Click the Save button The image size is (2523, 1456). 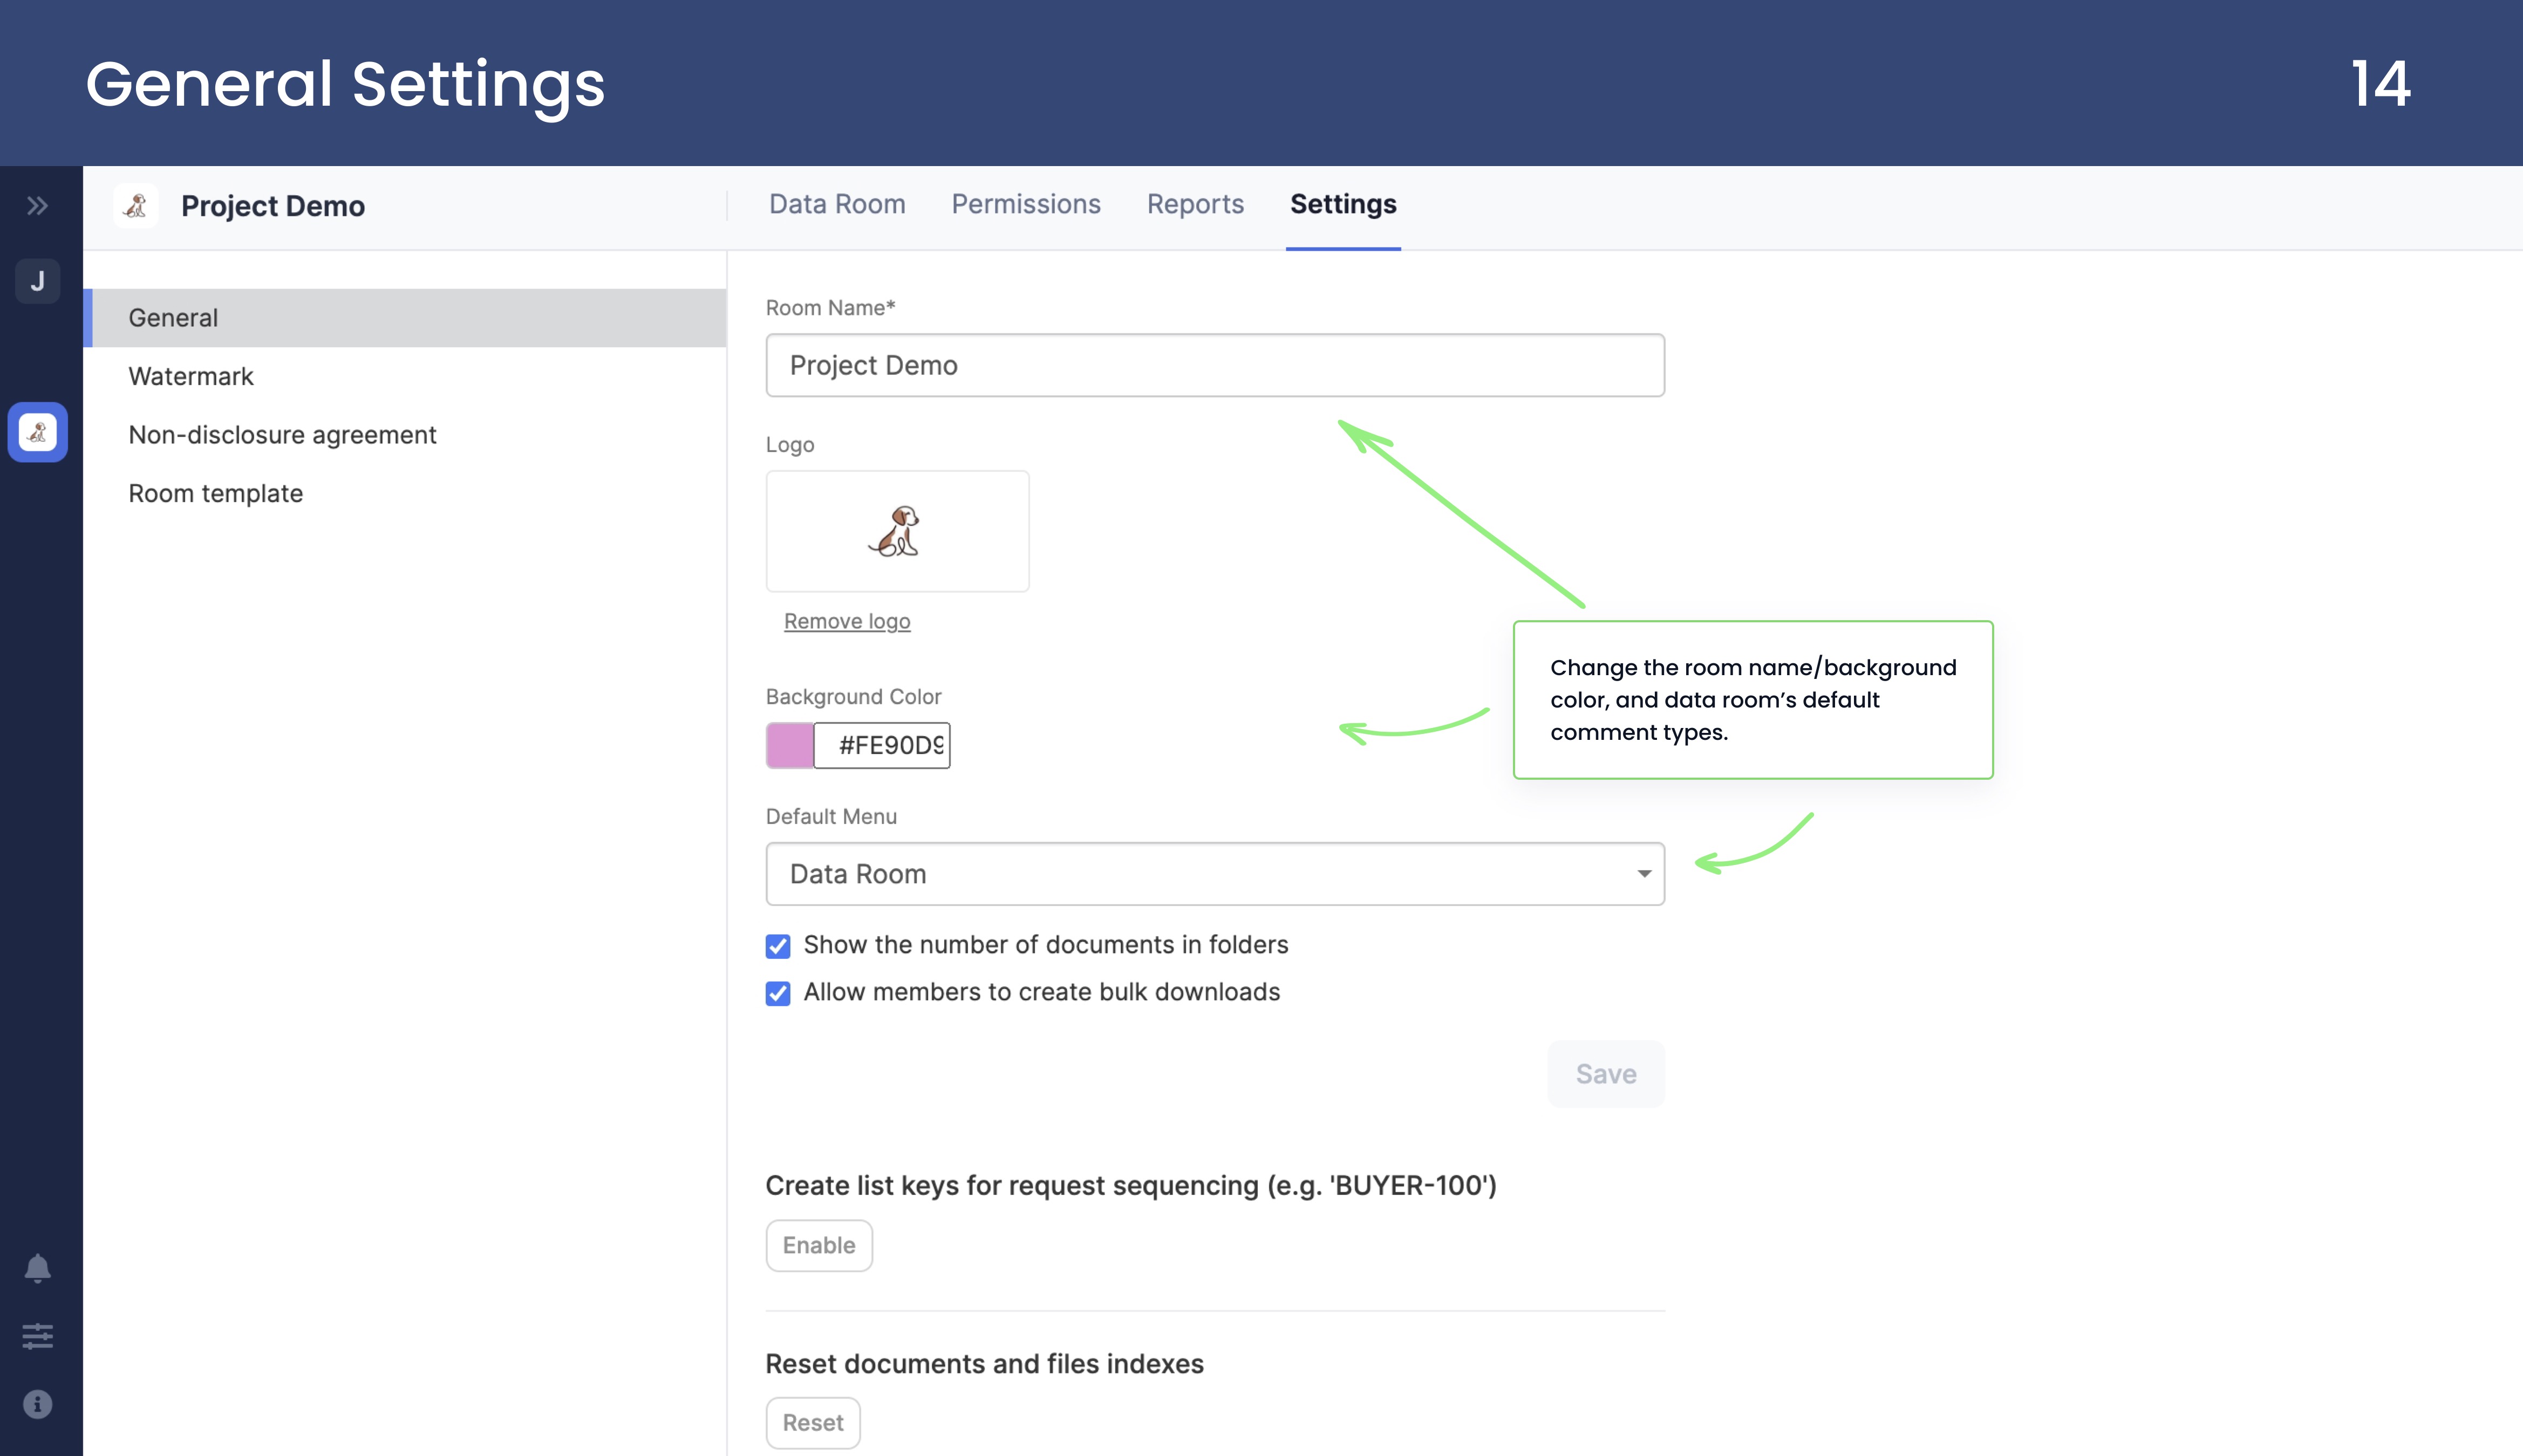point(1606,1074)
